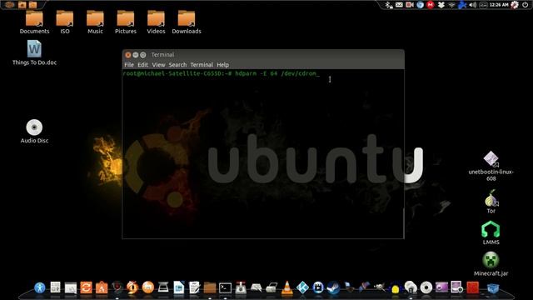Screen dimensions: 533x300
Task: Select the Tor desktop launcher
Action: click(491, 202)
